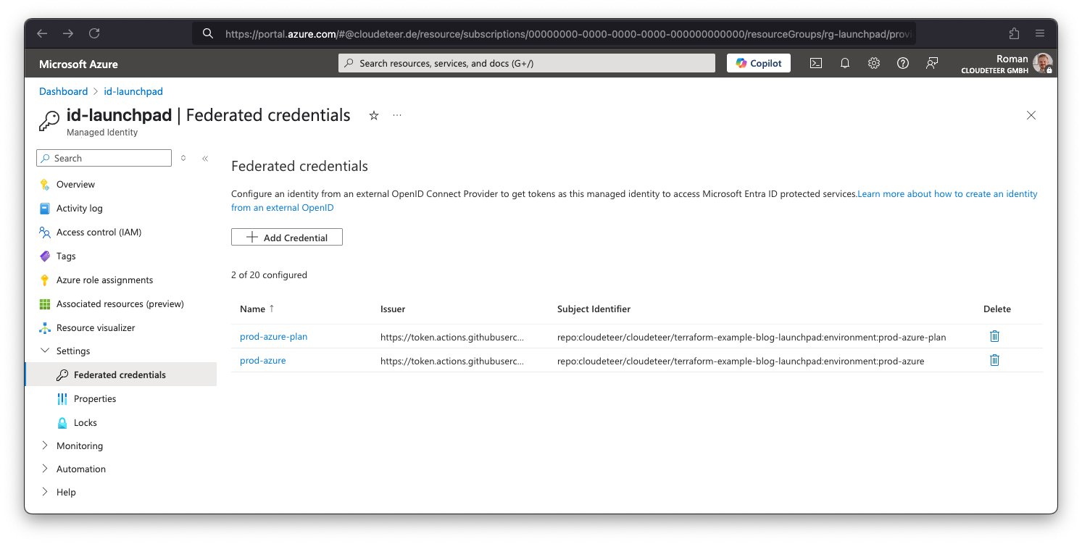The width and height of the screenshot is (1082, 544).
Task: Click the browser forward arrow
Action: 68,33
